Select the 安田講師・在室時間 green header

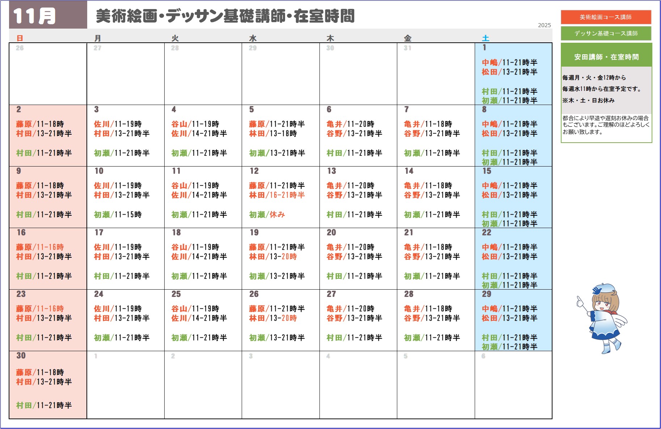606,57
